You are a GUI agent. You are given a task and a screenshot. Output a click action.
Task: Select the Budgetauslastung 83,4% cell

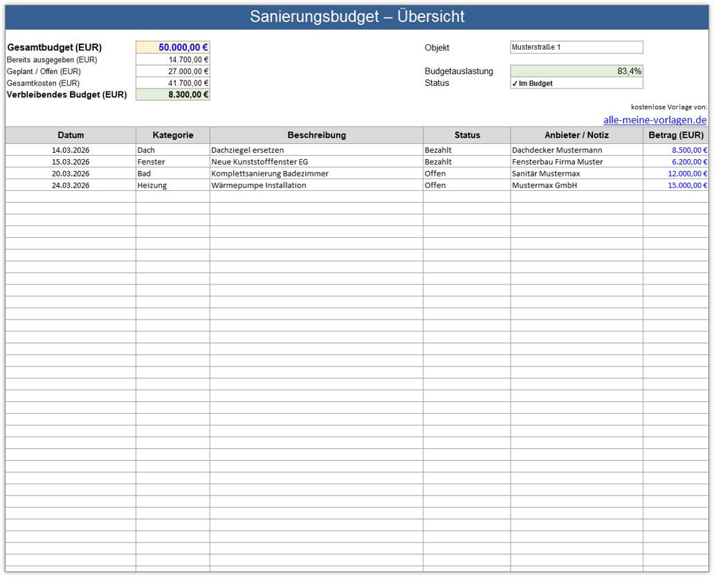pyautogui.click(x=576, y=71)
